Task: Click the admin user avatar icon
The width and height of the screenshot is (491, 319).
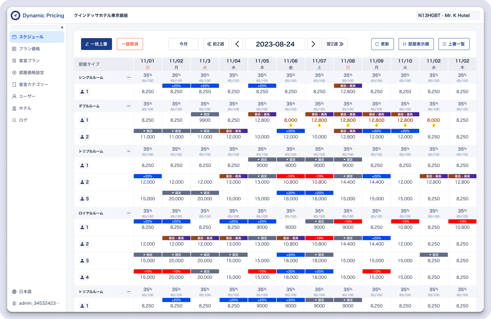Action: [x=14, y=303]
